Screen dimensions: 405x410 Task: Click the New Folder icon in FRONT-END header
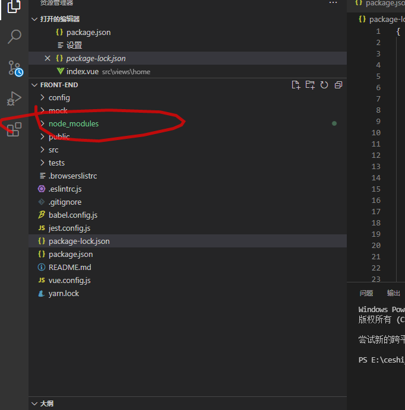tap(310, 85)
